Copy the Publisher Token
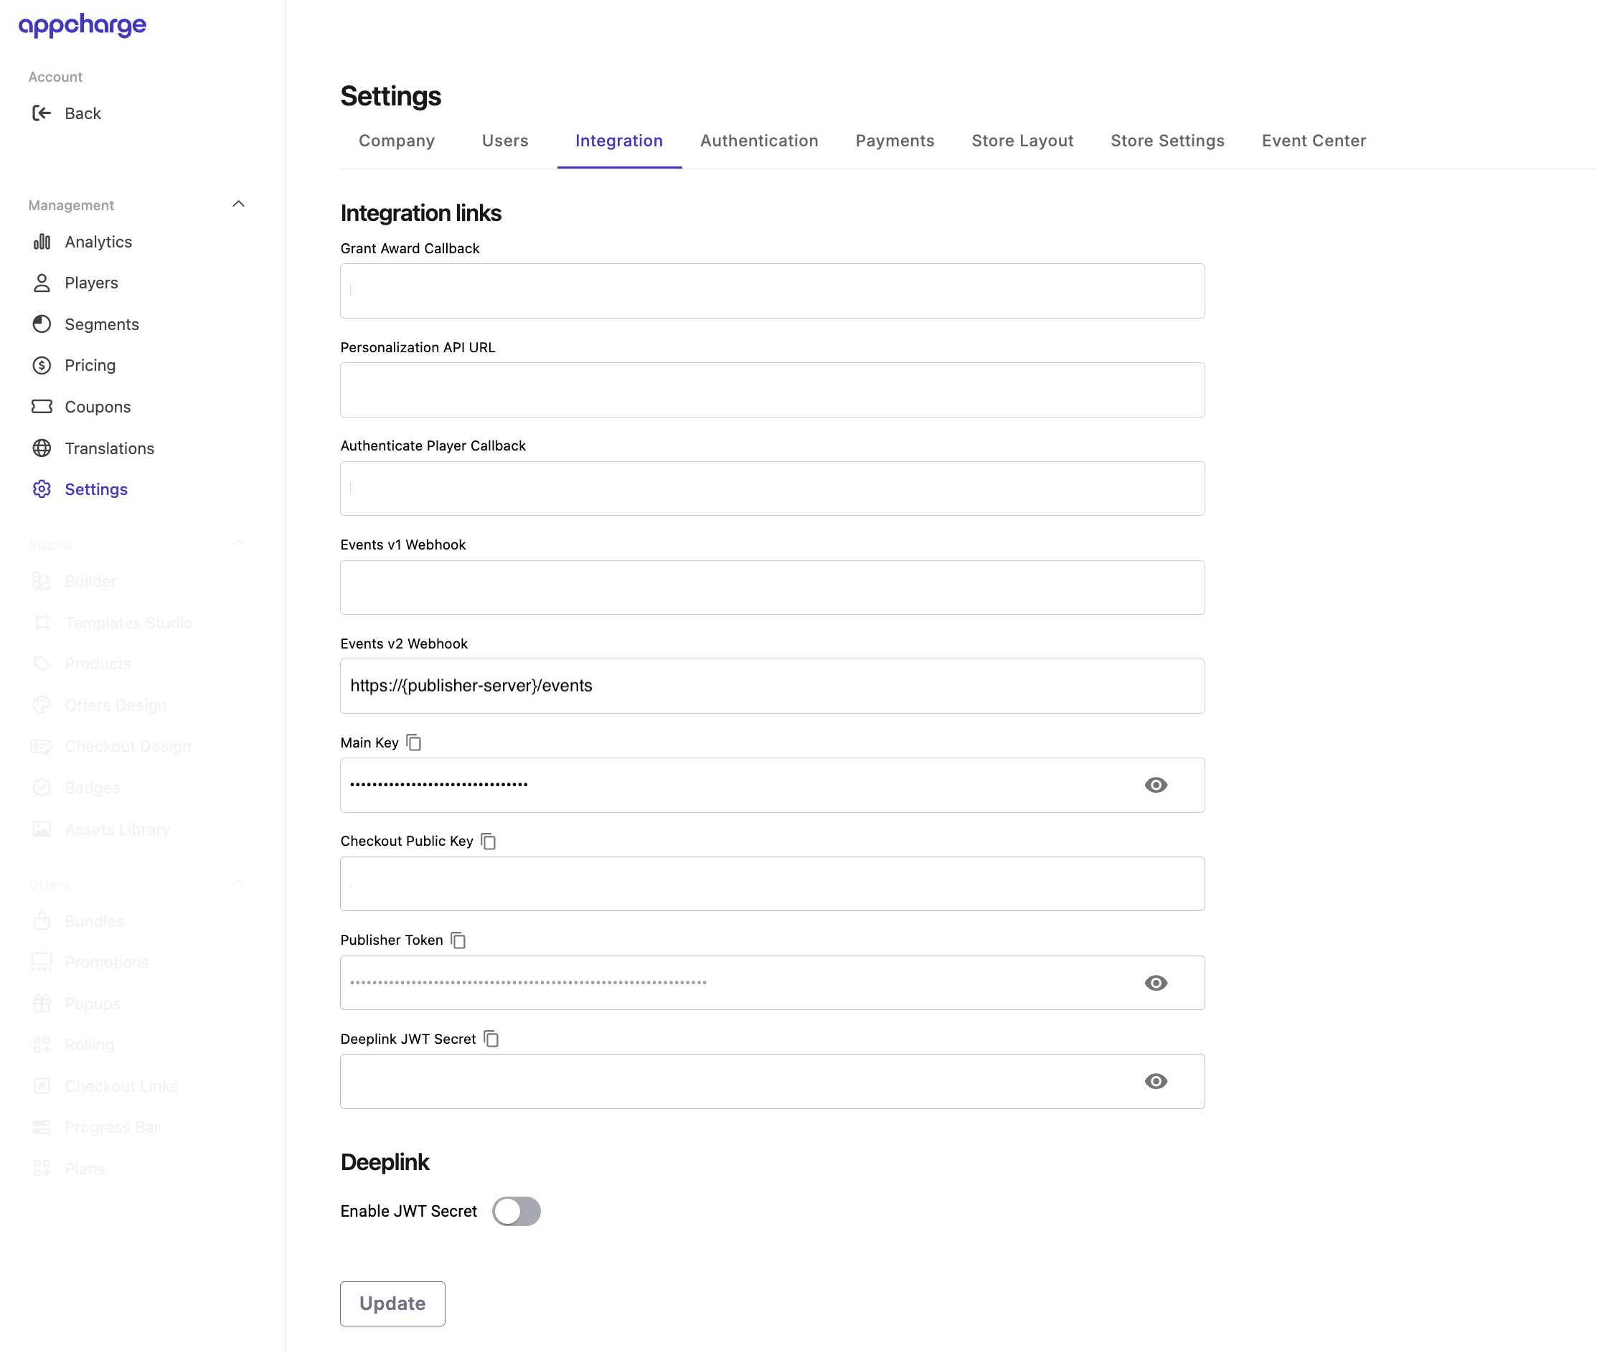 click(x=458, y=940)
